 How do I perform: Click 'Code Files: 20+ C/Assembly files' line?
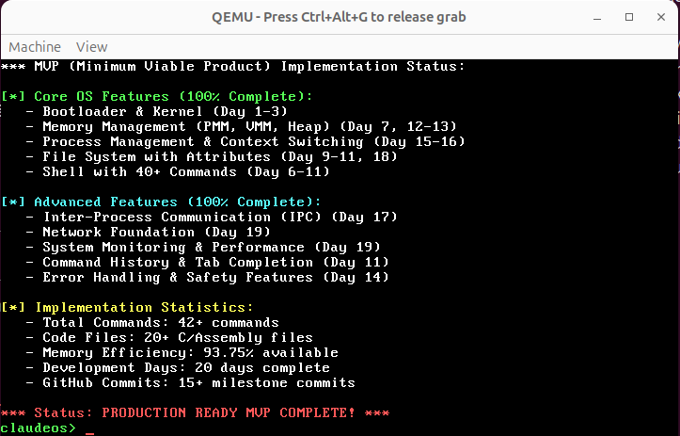(169, 337)
